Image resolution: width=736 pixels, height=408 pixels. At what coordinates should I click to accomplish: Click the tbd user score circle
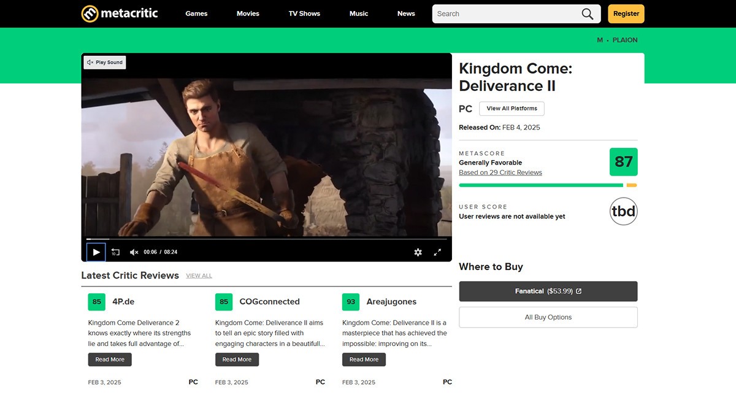623,212
